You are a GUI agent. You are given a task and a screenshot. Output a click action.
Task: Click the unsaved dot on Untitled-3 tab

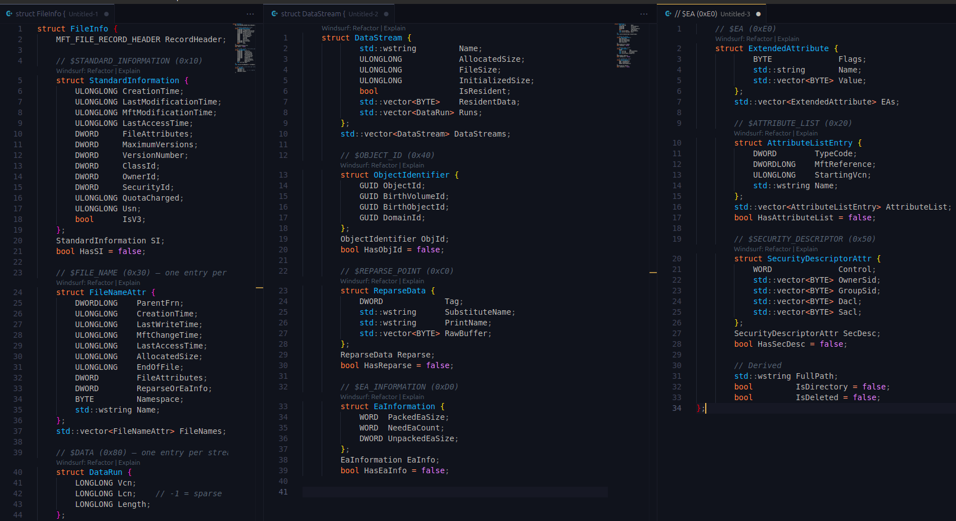click(x=758, y=14)
